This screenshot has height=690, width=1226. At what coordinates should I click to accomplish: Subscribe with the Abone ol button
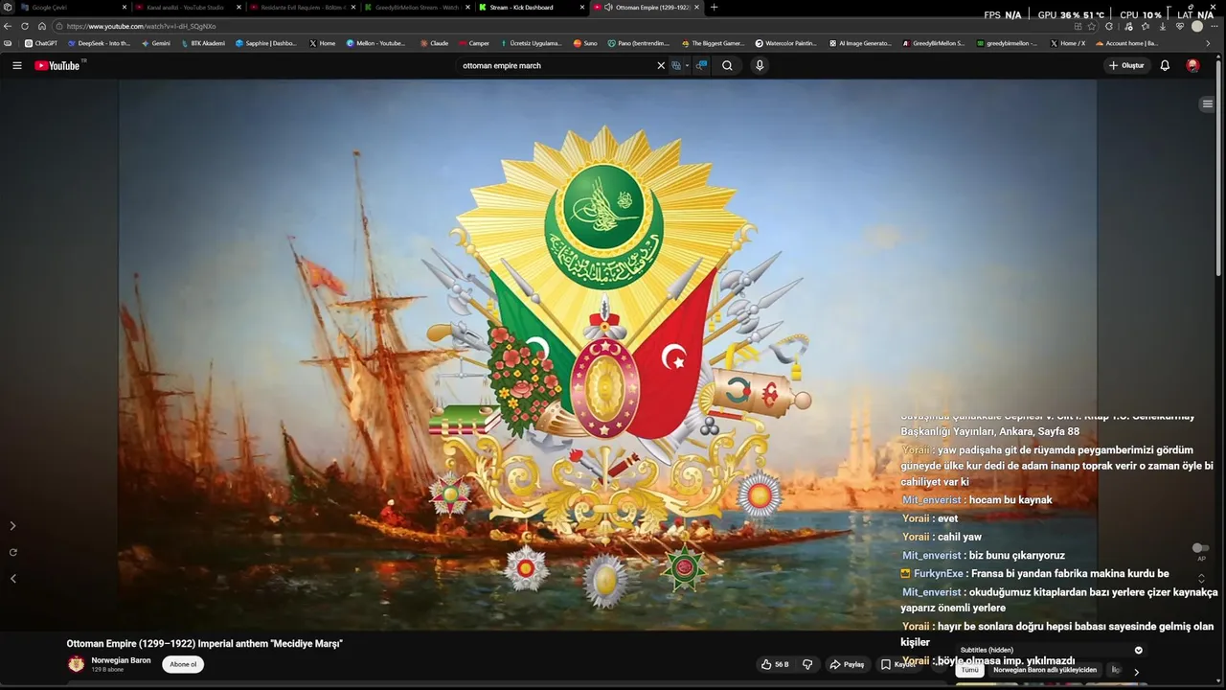182,664
